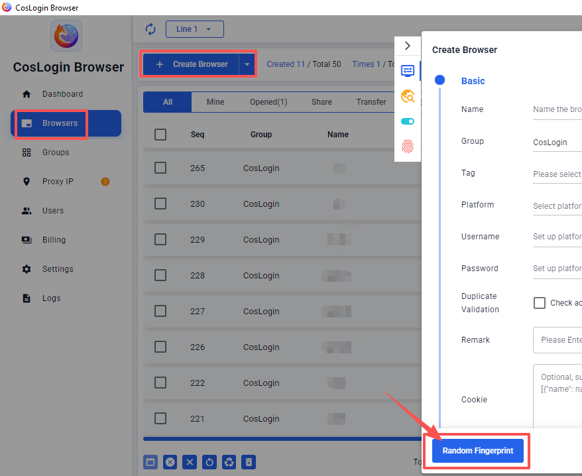
Task: Open Settings in the sidebar
Action: coord(58,268)
